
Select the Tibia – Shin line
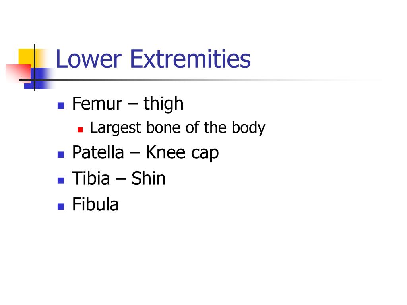click(119, 178)
